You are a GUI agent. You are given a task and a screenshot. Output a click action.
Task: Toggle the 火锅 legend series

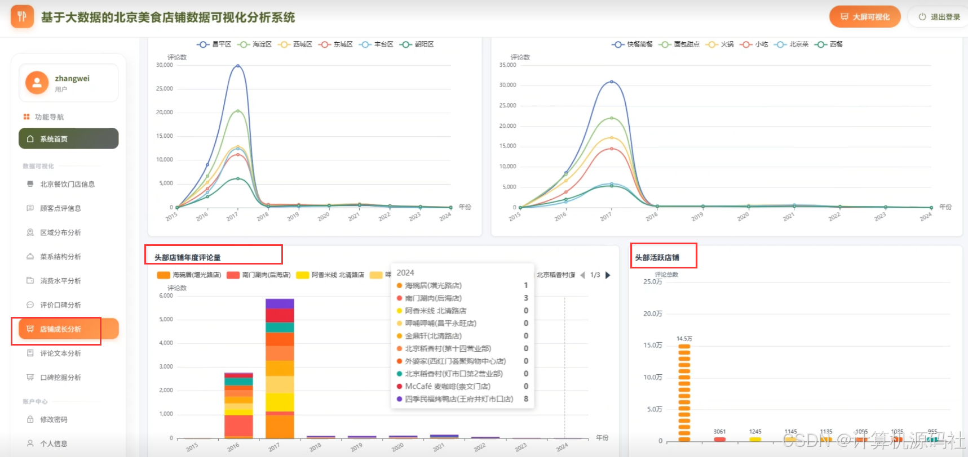tap(719, 44)
